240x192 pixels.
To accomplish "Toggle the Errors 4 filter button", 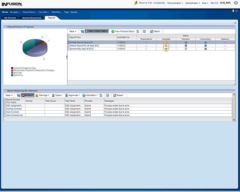I will pyautogui.click(x=28, y=95).
